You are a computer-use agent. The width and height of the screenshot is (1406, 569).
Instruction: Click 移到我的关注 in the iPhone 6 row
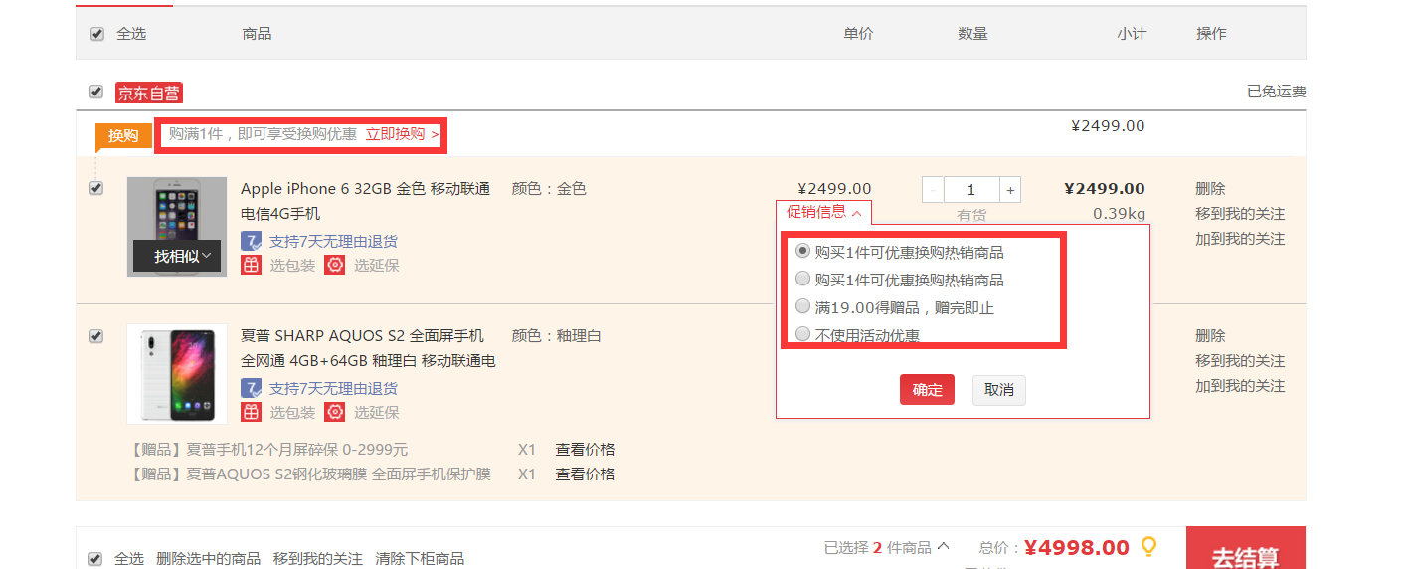tap(1240, 214)
